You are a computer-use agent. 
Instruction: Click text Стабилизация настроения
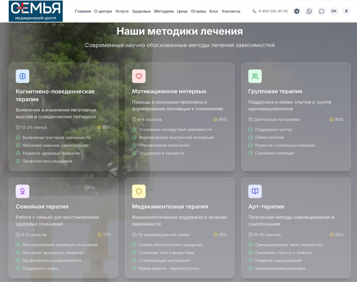tap(164, 261)
